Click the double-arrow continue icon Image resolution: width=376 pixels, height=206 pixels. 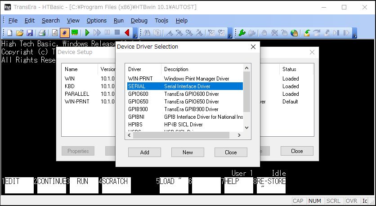coord(97,33)
